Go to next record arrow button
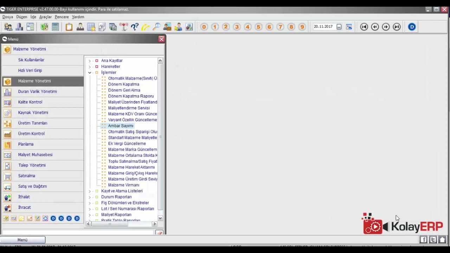The width and height of the screenshot is (450, 253). (386, 27)
